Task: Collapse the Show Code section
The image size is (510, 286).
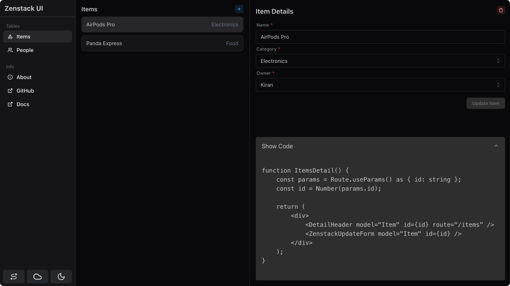Action: coord(496,146)
